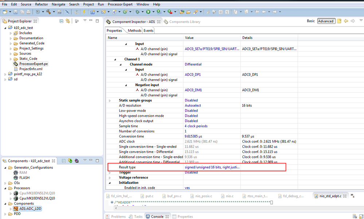
Task: Click the yellow back arrow in Component Inspector
Action: [346, 21]
